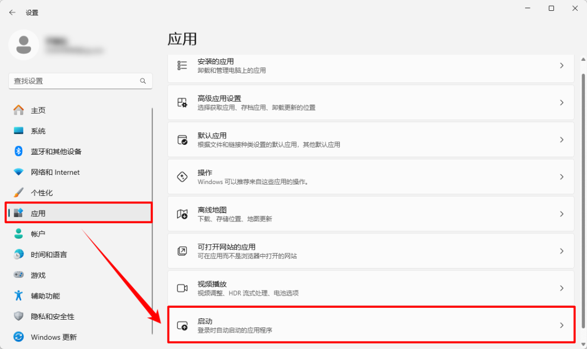Open 时间和语言 settings page
The height and width of the screenshot is (349, 587).
[x=79, y=255]
